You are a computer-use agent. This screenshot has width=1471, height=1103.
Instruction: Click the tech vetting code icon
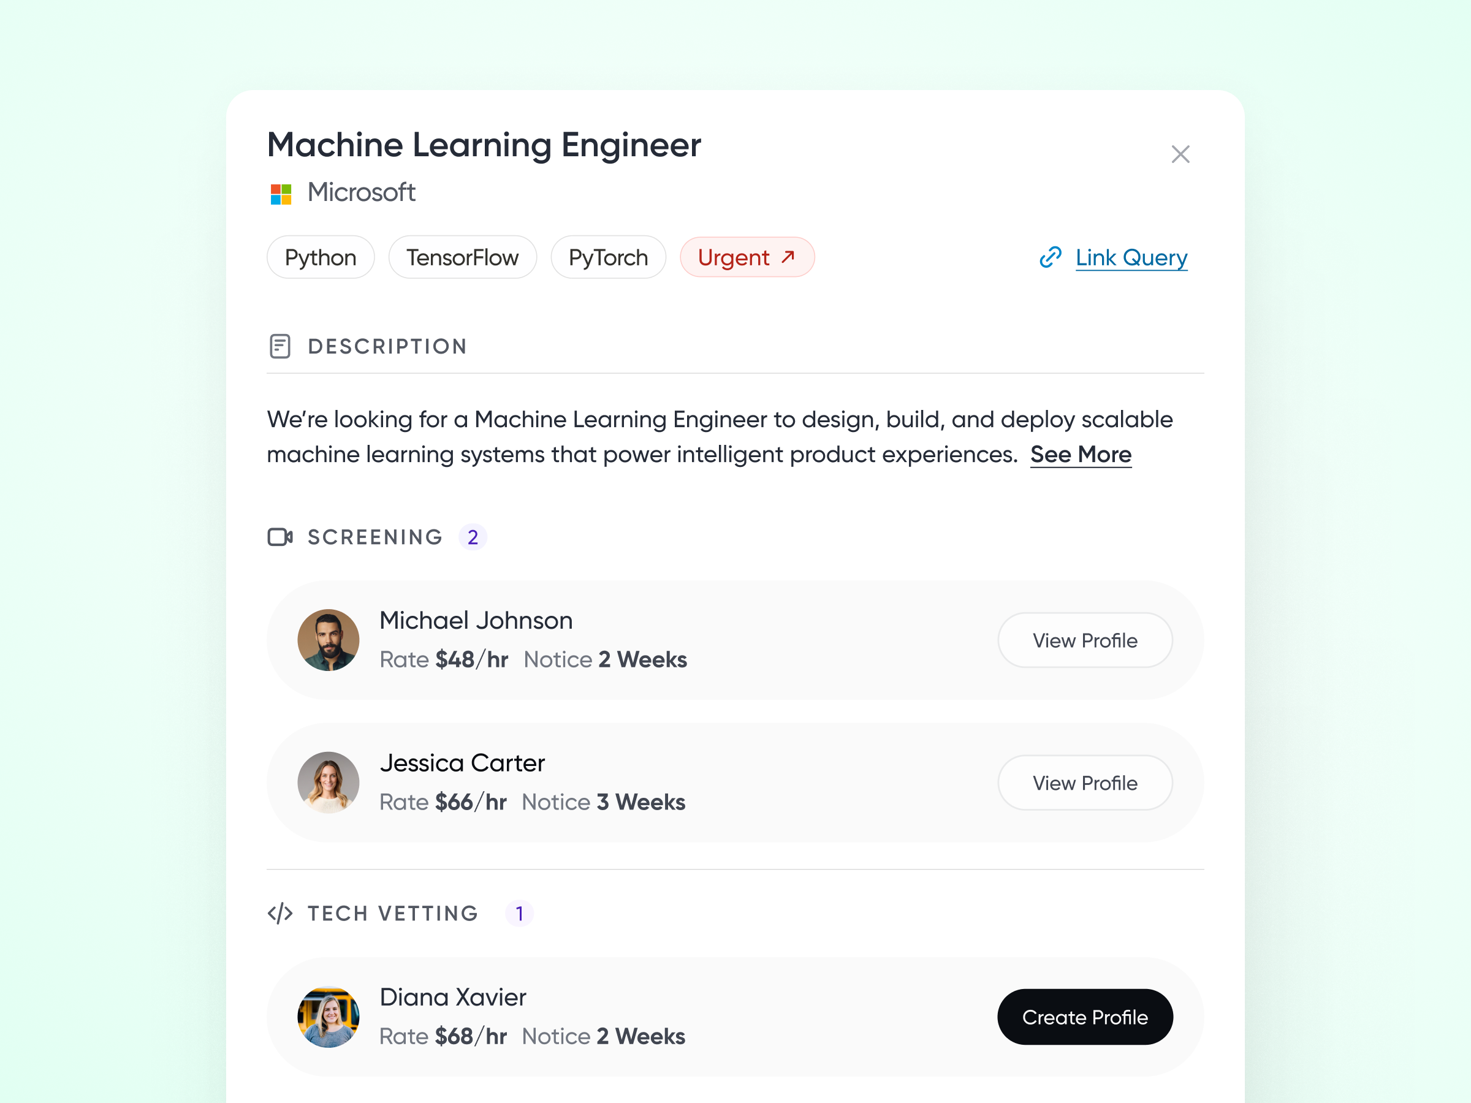pos(279,913)
